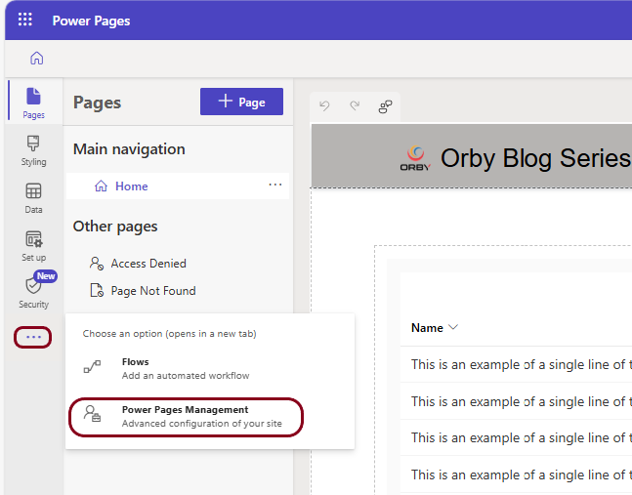Open the Home page ellipsis menu
Viewport: 632px width, 495px height.
(275, 186)
